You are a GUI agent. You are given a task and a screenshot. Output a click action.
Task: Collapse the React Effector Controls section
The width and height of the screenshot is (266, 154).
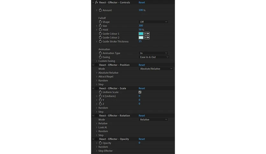tap(93, 2)
